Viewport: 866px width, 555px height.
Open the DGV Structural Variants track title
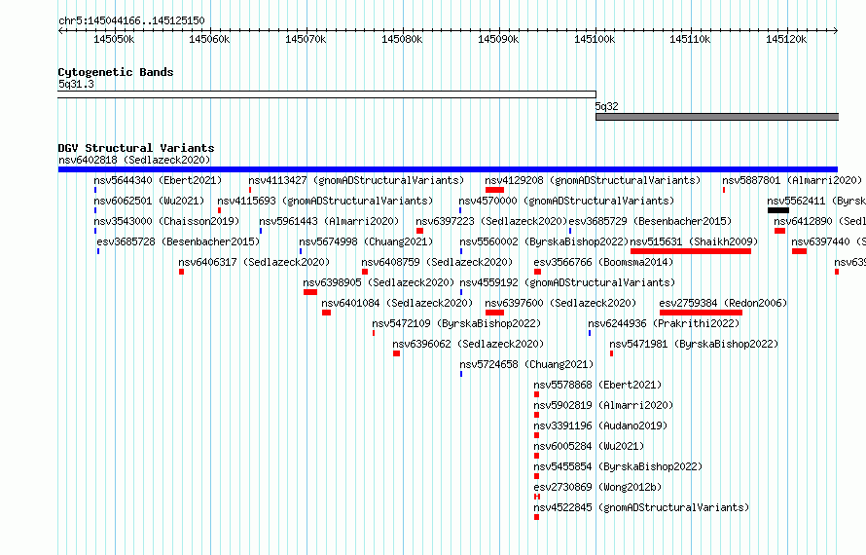point(136,148)
